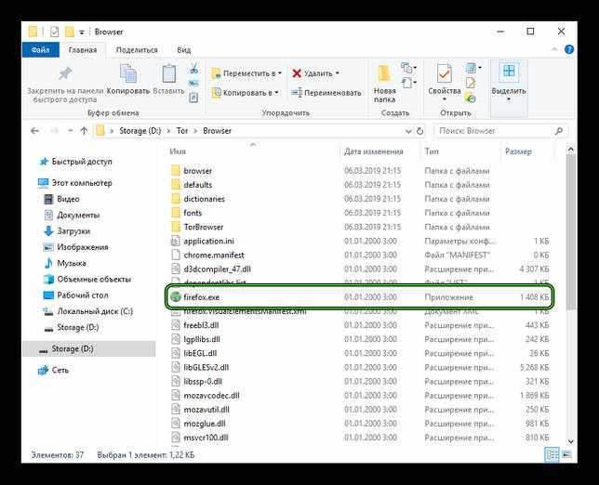
Task: Select the d3dcompiler_47.dll file
Action: tap(211, 269)
